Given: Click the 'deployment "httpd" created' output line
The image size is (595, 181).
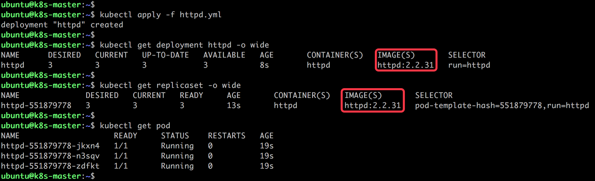Looking at the screenshot, I should (62, 25).
